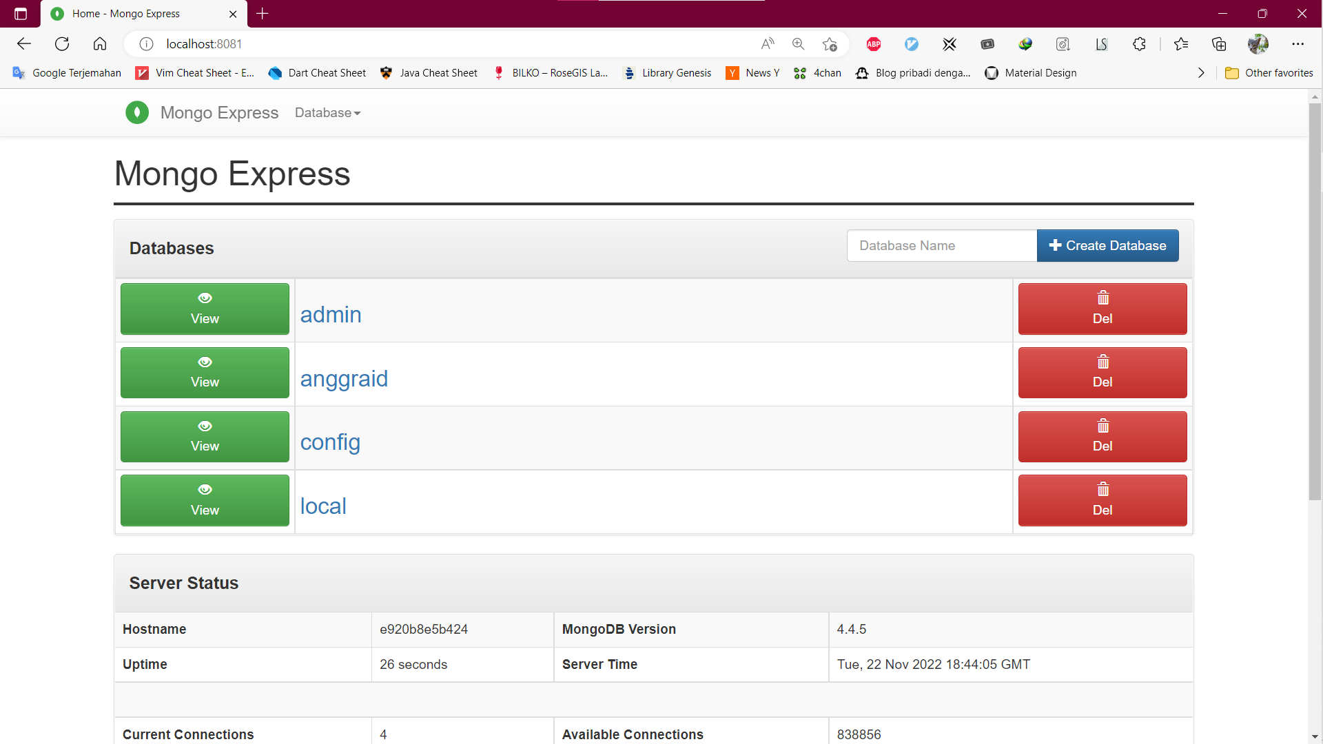Click the vertical page scrollbar
The image size is (1323, 744).
coord(1315,303)
